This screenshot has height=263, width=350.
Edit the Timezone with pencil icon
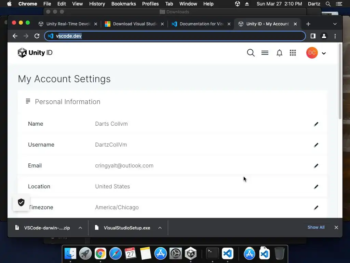(316, 208)
